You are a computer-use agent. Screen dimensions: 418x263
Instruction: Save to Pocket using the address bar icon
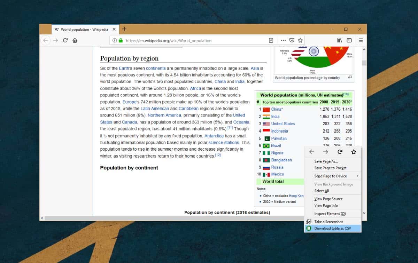point(292,40)
